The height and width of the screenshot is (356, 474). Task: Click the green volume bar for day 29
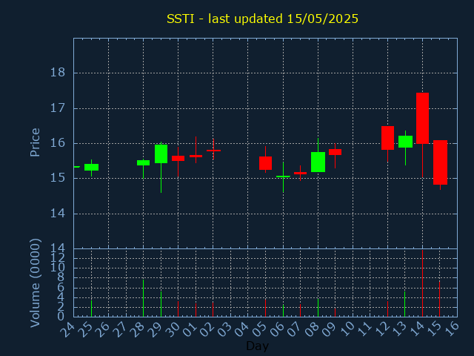pyautogui.click(x=161, y=304)
